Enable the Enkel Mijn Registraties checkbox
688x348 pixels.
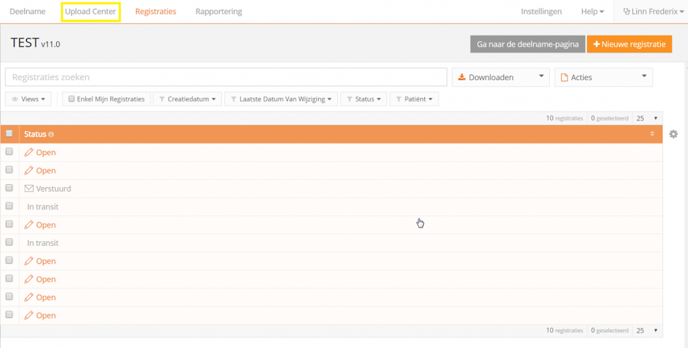click(72, 99)
